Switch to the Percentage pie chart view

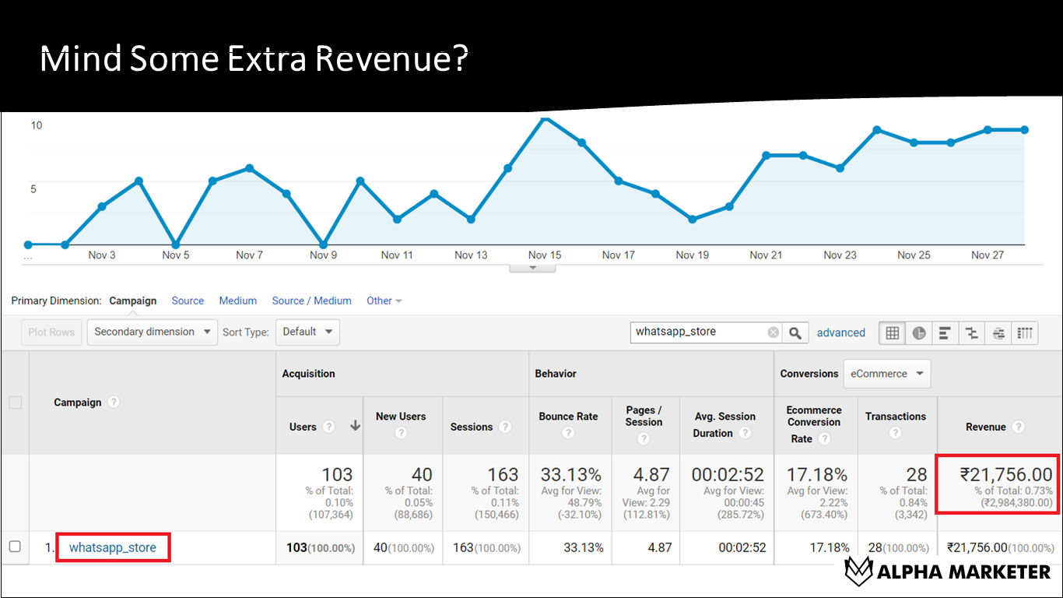click(919, 332)
